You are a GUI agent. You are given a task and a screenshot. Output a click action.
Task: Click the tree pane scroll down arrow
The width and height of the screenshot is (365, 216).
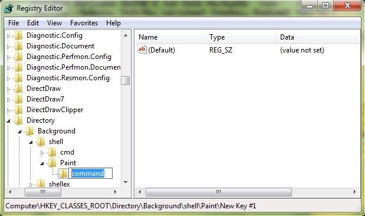(x=126, y=182)
